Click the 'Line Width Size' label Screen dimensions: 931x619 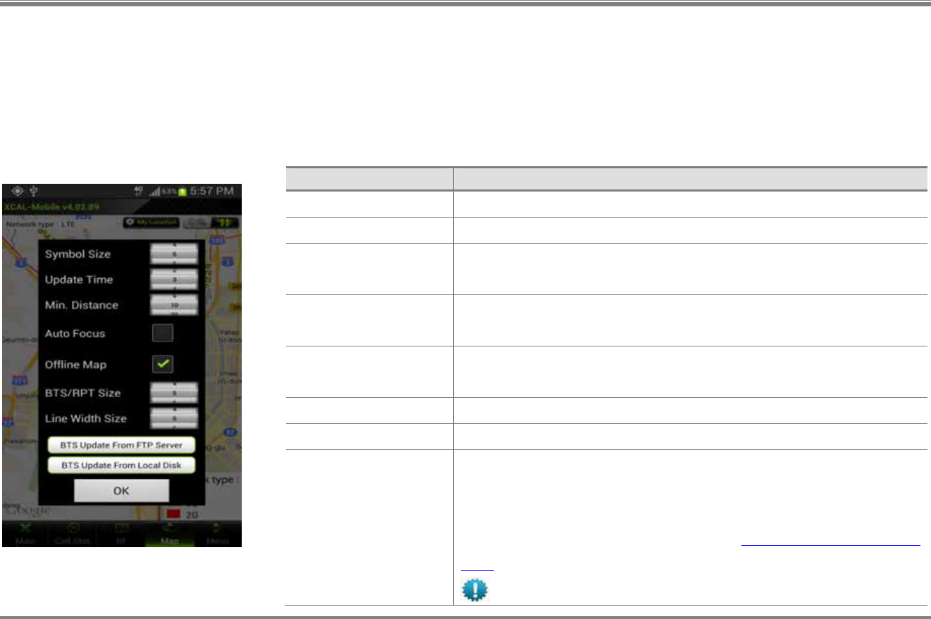tap(86, 418)
